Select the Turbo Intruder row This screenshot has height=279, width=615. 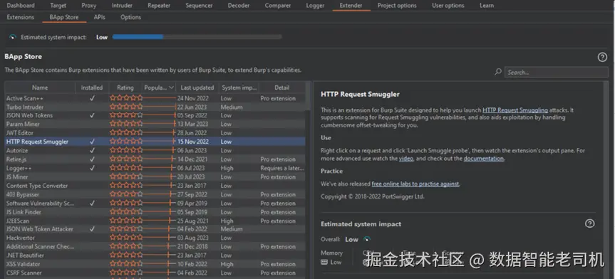(155, 107)
